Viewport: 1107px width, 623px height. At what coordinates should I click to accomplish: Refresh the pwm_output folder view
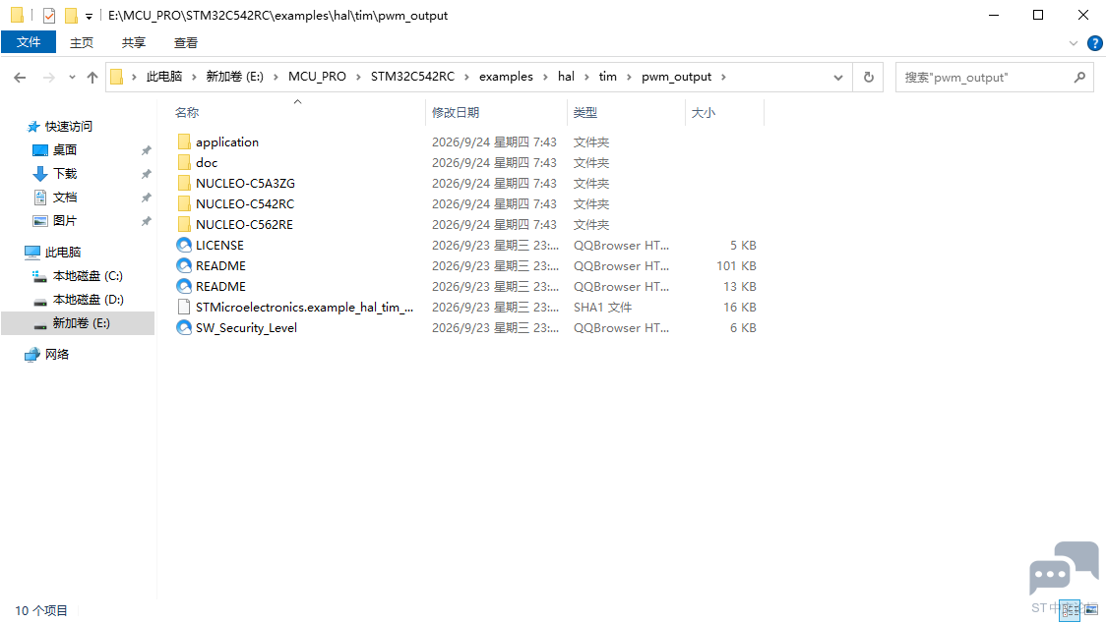coord(868,78)
